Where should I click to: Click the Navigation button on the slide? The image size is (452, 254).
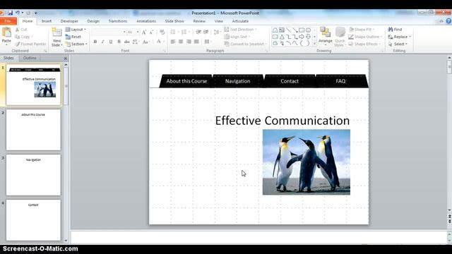tap(237, 81)
